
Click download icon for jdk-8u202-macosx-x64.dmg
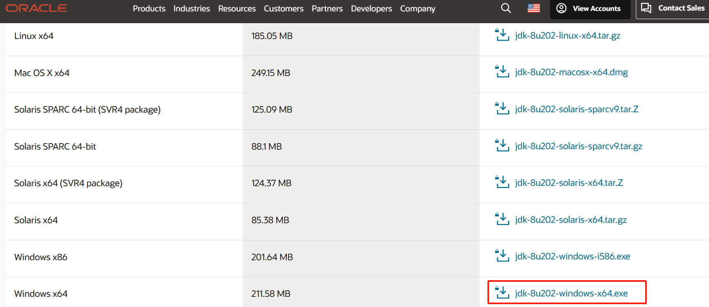[502, 72]
